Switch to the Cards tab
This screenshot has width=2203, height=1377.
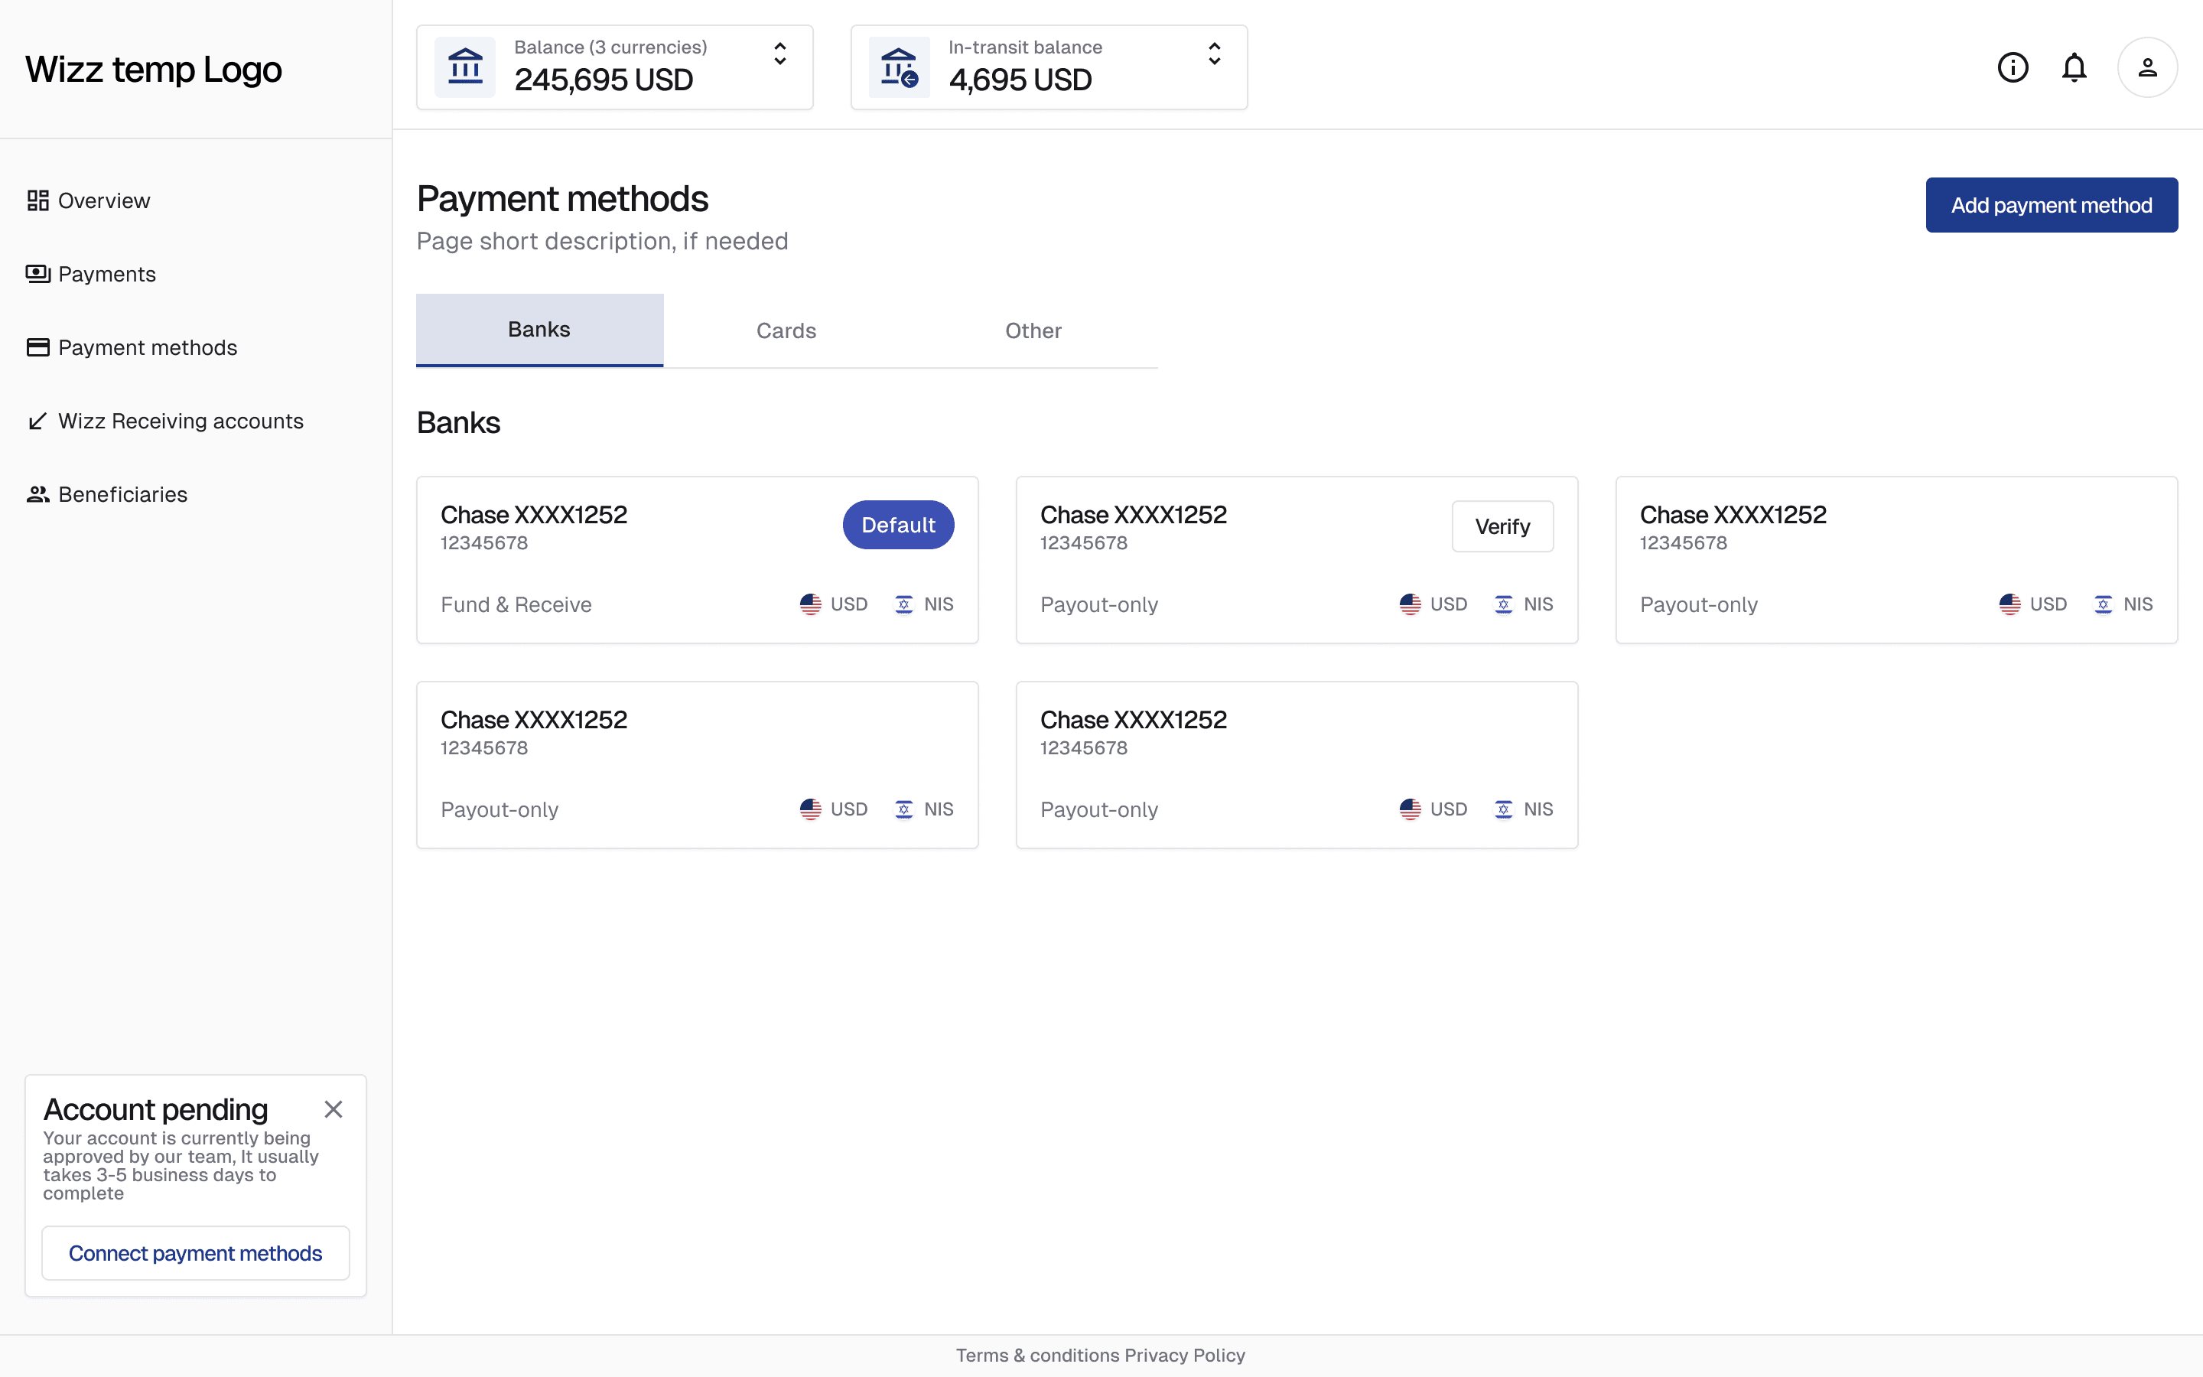(x=786, y=330)
